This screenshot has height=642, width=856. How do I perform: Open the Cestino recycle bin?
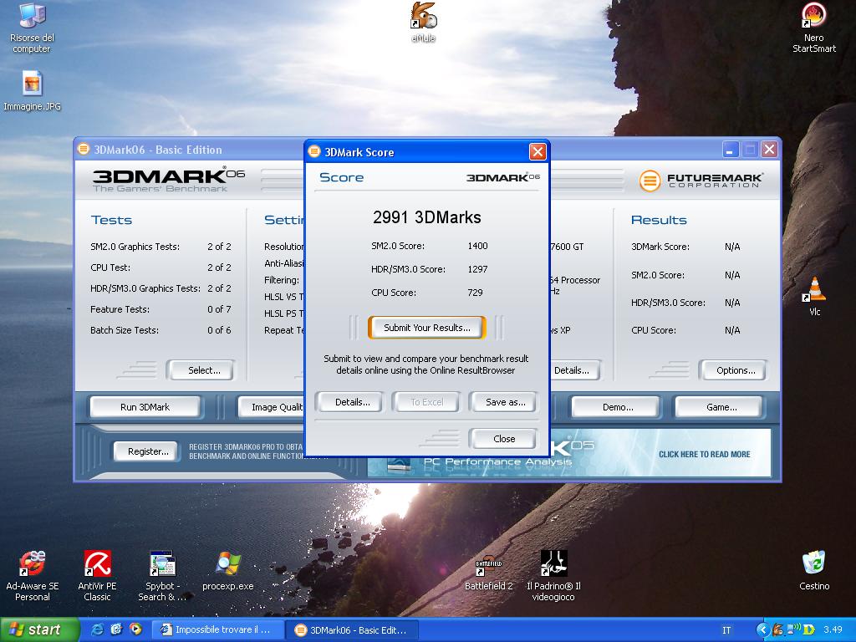814,571
